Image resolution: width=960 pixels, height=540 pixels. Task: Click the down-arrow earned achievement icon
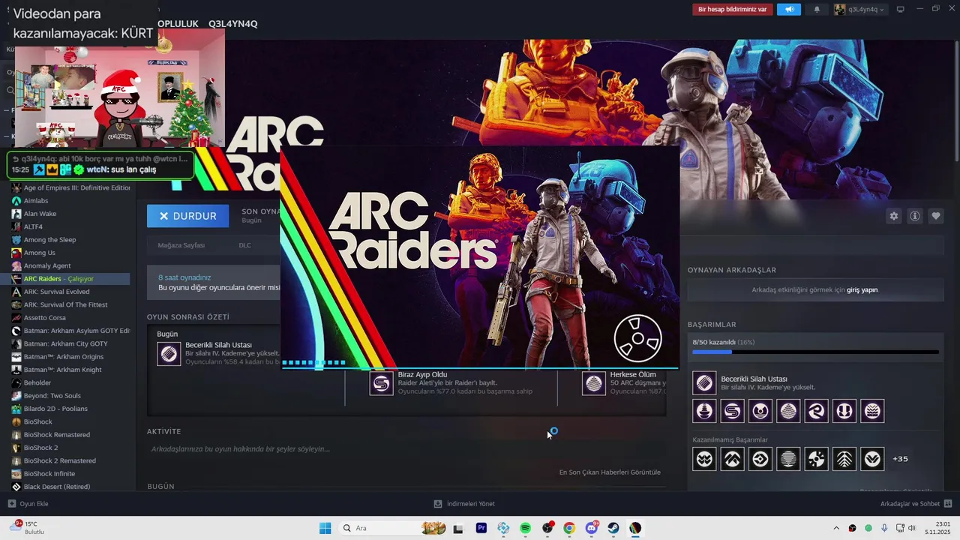844,411
